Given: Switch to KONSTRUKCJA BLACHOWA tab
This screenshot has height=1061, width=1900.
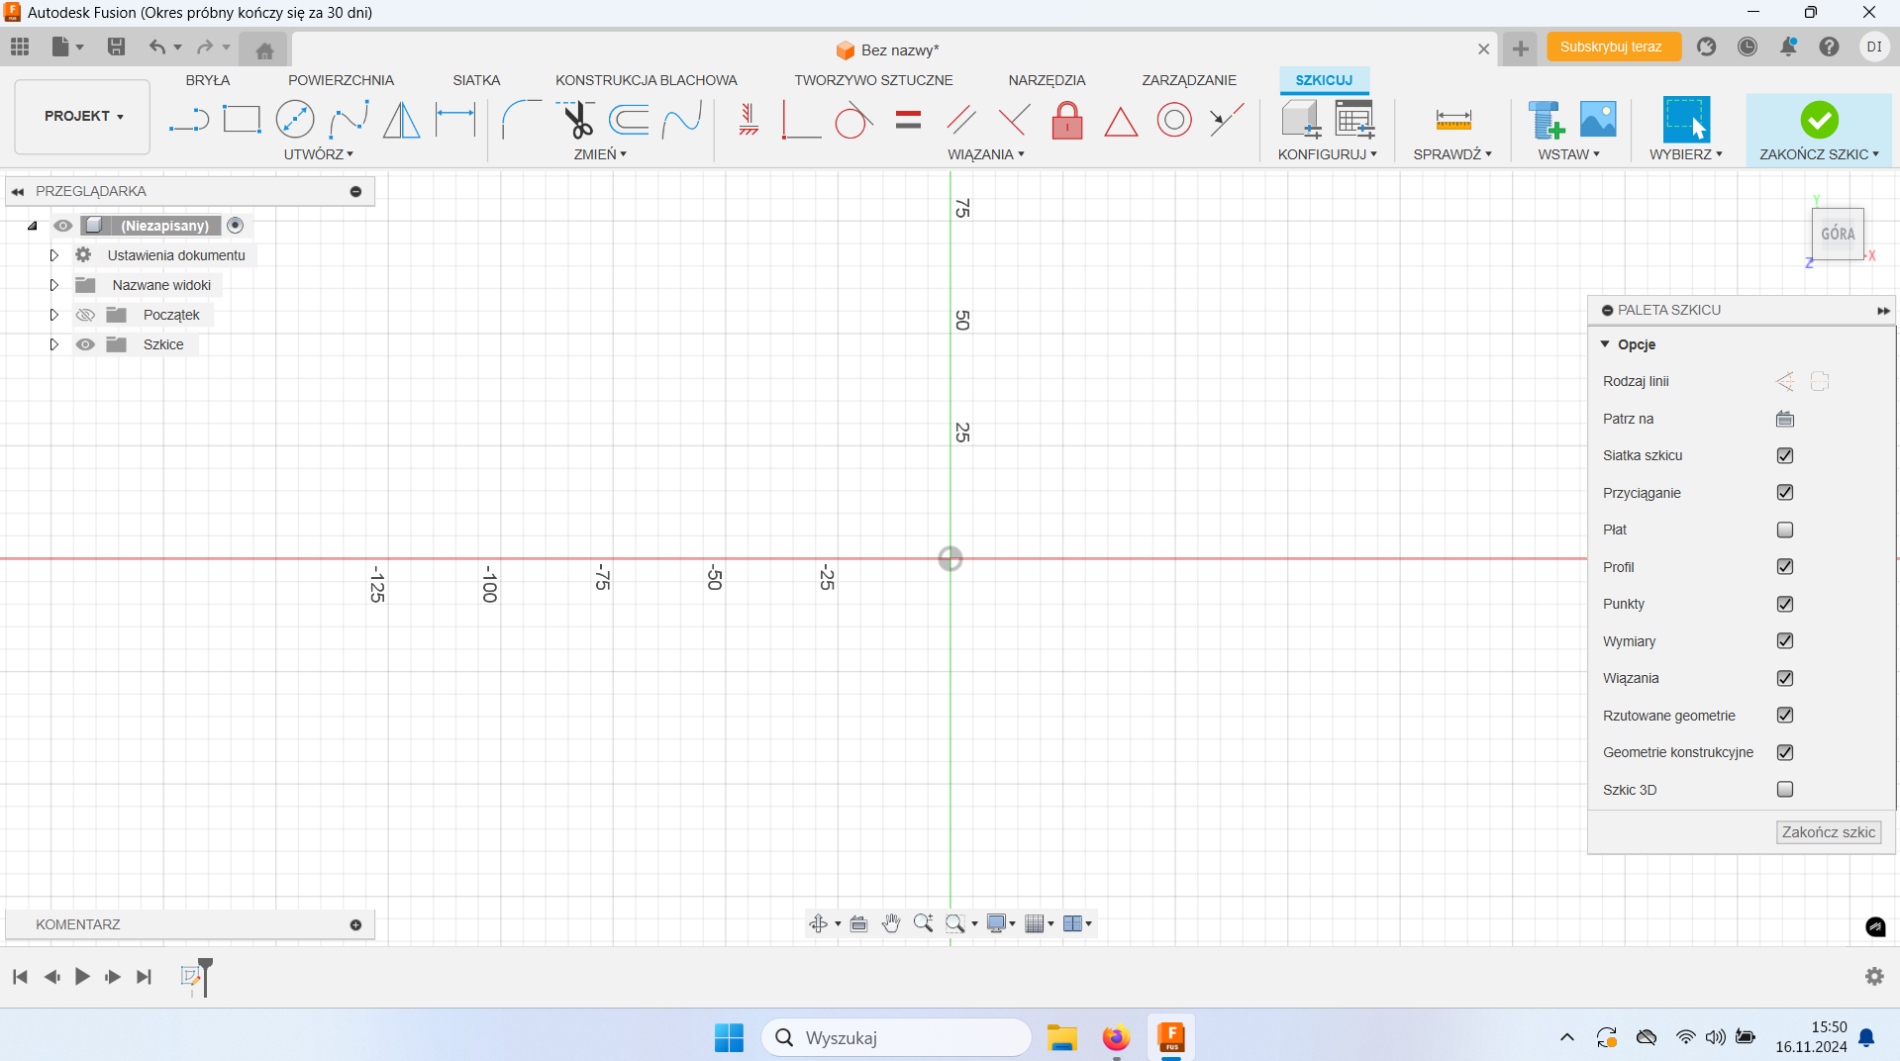Looking at the screenshot, I should [x=647, y=80].
